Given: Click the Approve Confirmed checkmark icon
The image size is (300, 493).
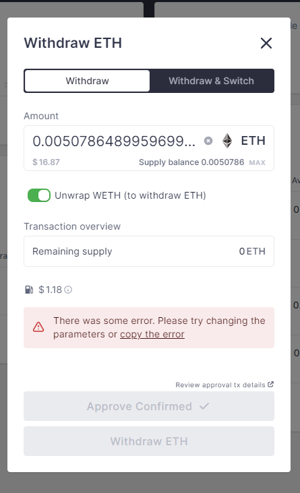Looking at the screenshot, I should pos(204,406).
